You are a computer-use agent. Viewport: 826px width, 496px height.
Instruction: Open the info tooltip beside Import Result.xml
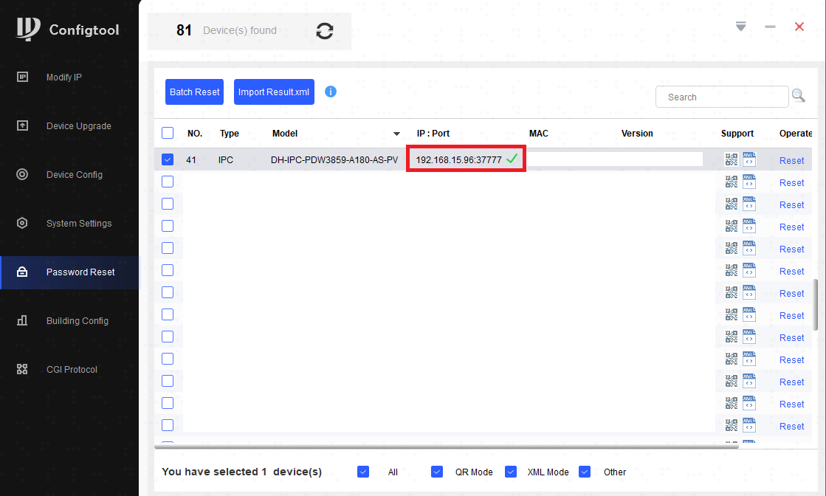330,92
